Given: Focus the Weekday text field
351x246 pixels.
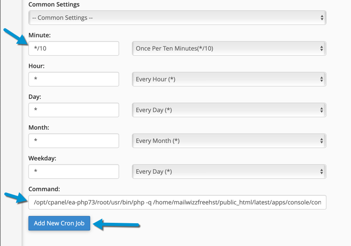Looking at the screenshot, I should click(74, 172).
